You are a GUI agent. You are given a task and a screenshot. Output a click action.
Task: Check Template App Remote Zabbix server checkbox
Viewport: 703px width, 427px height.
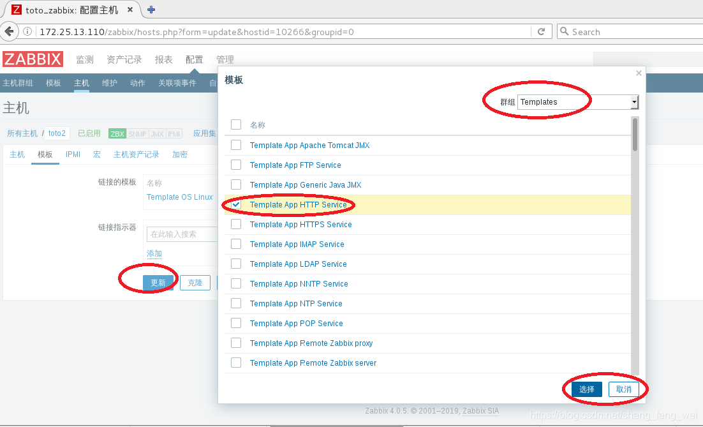coord(236,363)
